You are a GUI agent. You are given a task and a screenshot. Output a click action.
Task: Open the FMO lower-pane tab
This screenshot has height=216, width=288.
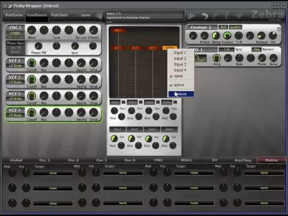click(x=158, y=160)
